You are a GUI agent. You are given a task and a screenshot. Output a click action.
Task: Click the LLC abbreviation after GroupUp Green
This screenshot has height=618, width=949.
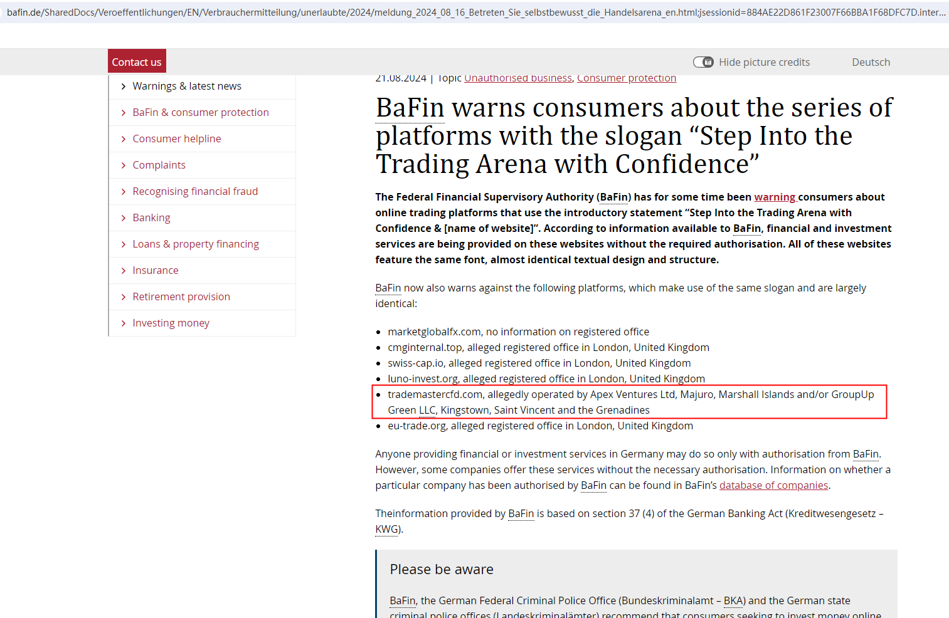(x=427, y=410)
